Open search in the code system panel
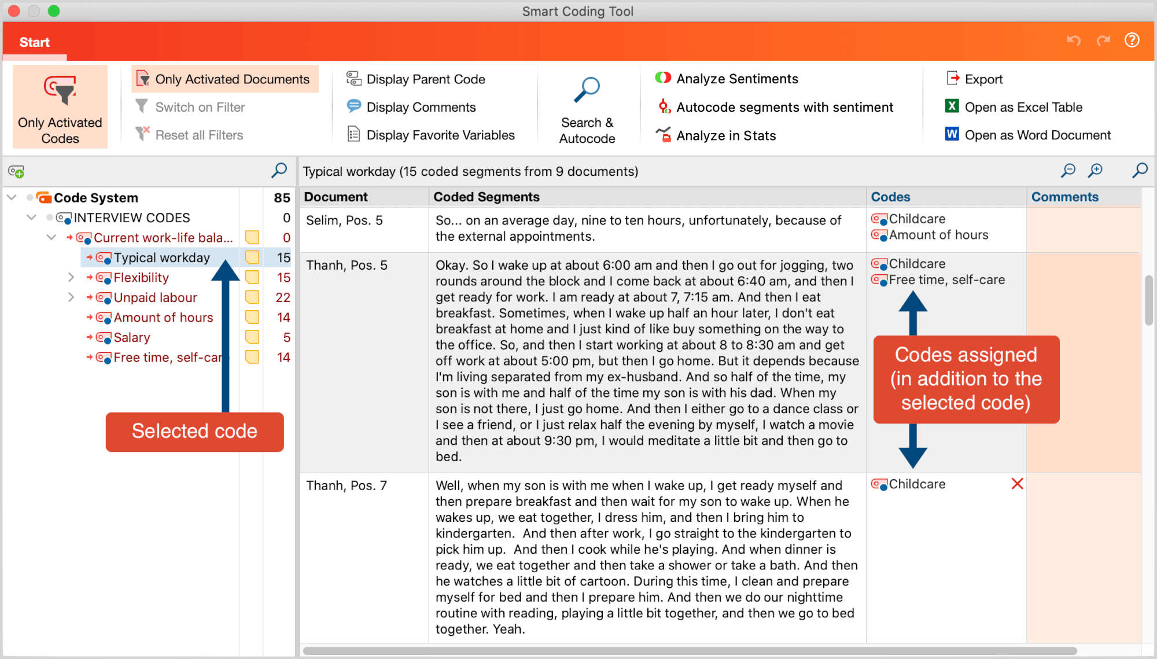The height and width of the screenshot is (659, 1157). click(x=279, y=171)
